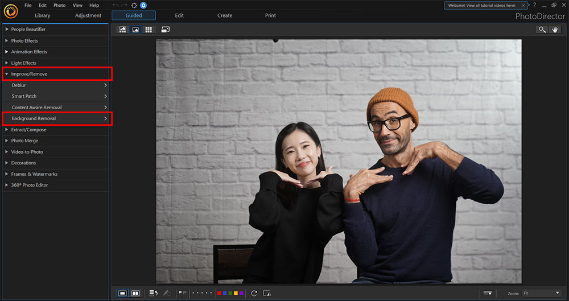Click the rotate photo icon
Image resolution: width=569 pixels, height=301 pixels.
click(254, 293)
